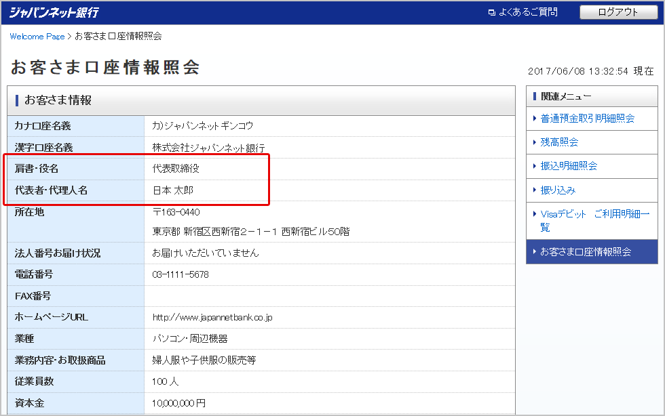Click the value お届けいただいていません
665x416 pixels.
click(x=205, y=253)
